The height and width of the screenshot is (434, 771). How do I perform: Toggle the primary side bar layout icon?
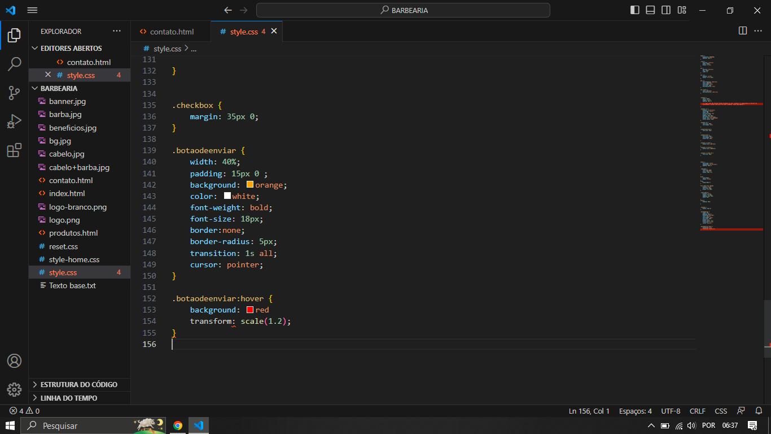tap(635, 10)
